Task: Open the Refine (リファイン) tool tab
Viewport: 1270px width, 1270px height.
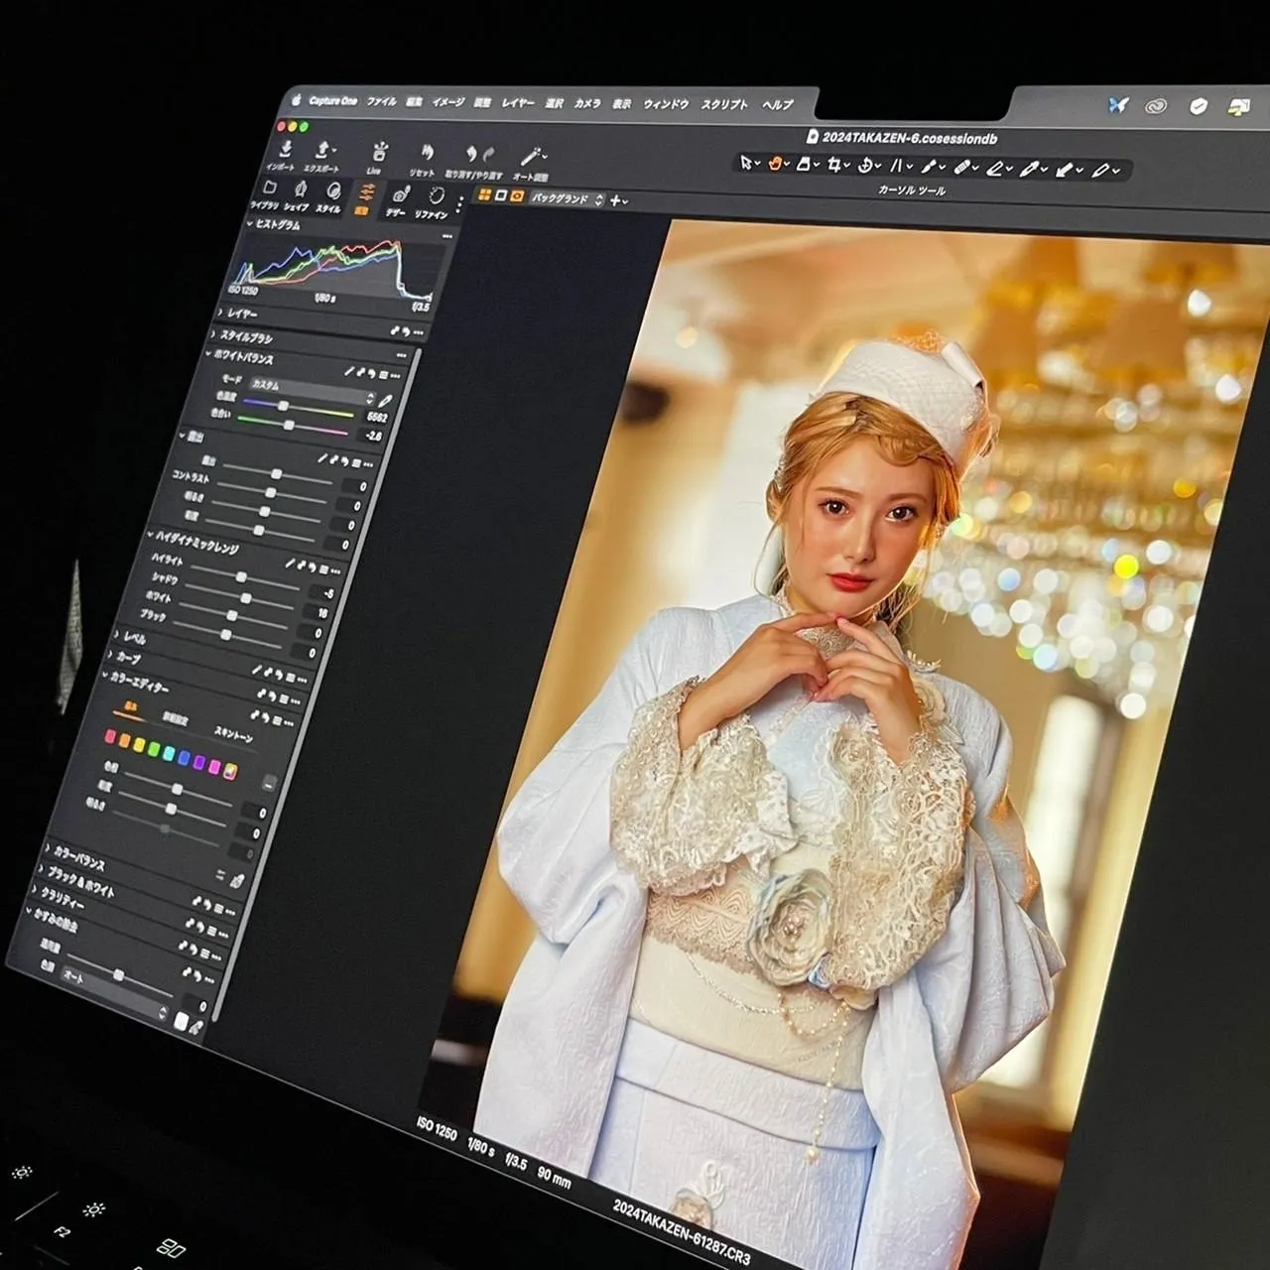Action: [x=436, y=196]
